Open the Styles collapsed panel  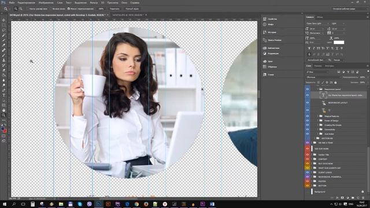coord(268,75)
